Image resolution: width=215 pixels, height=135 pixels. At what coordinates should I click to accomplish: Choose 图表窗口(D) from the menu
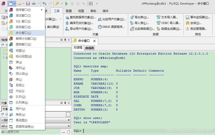[26, 44]
